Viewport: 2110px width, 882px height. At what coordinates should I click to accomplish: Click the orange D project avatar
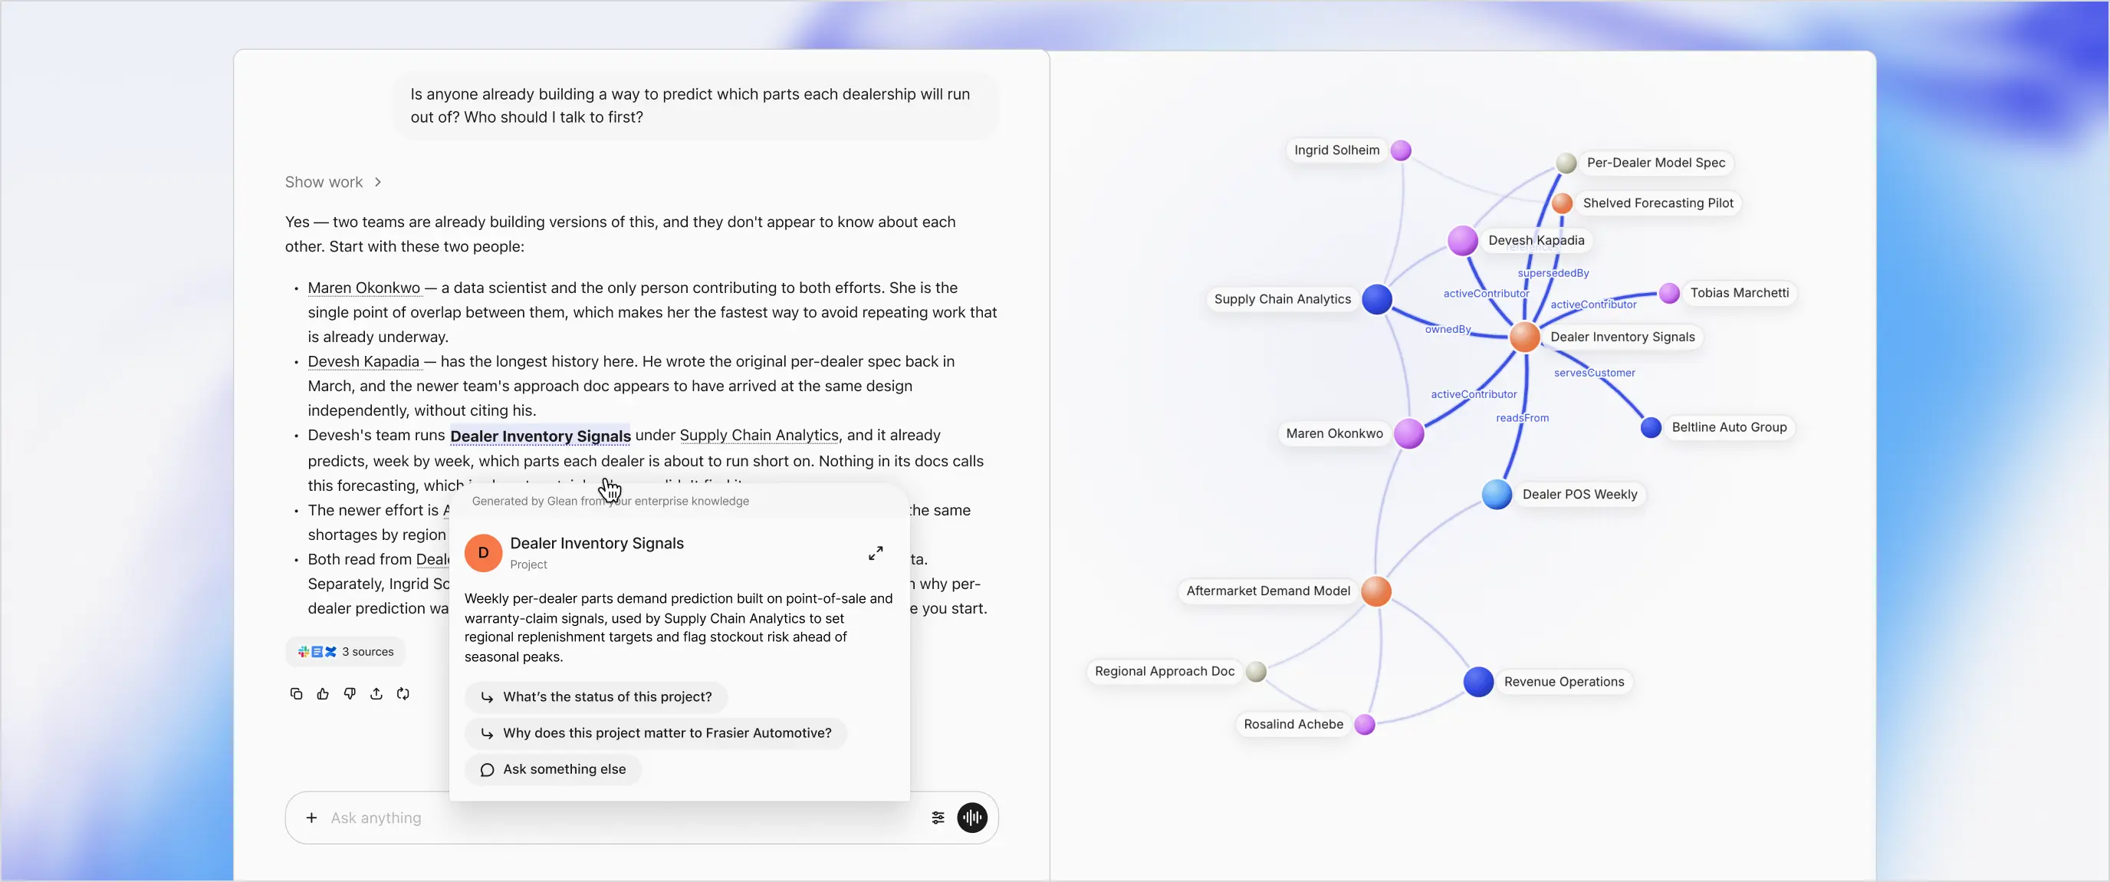coord(483,552)
